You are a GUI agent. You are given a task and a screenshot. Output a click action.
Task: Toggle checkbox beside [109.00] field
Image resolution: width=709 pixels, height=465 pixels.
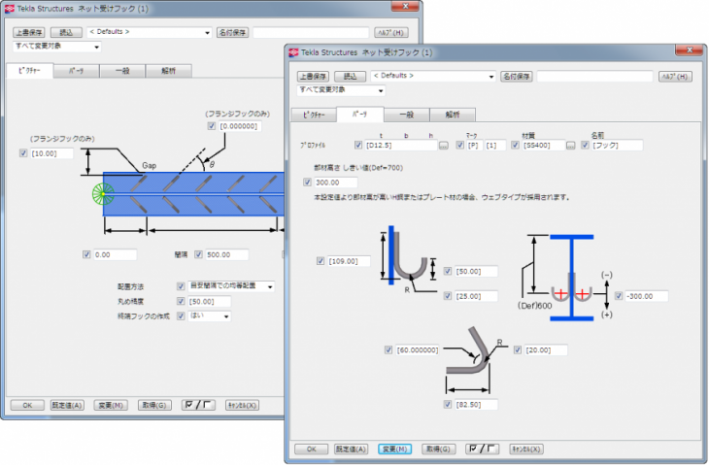click(321, 261)
